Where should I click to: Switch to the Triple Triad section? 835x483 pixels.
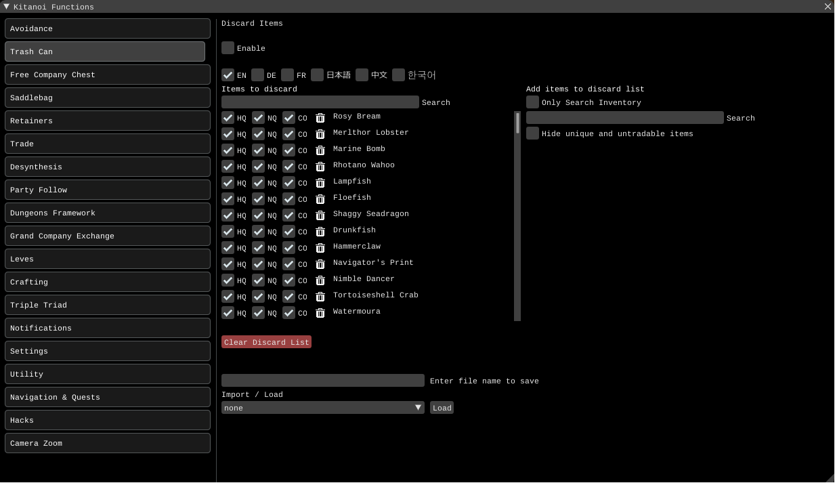tap(108, 305)
